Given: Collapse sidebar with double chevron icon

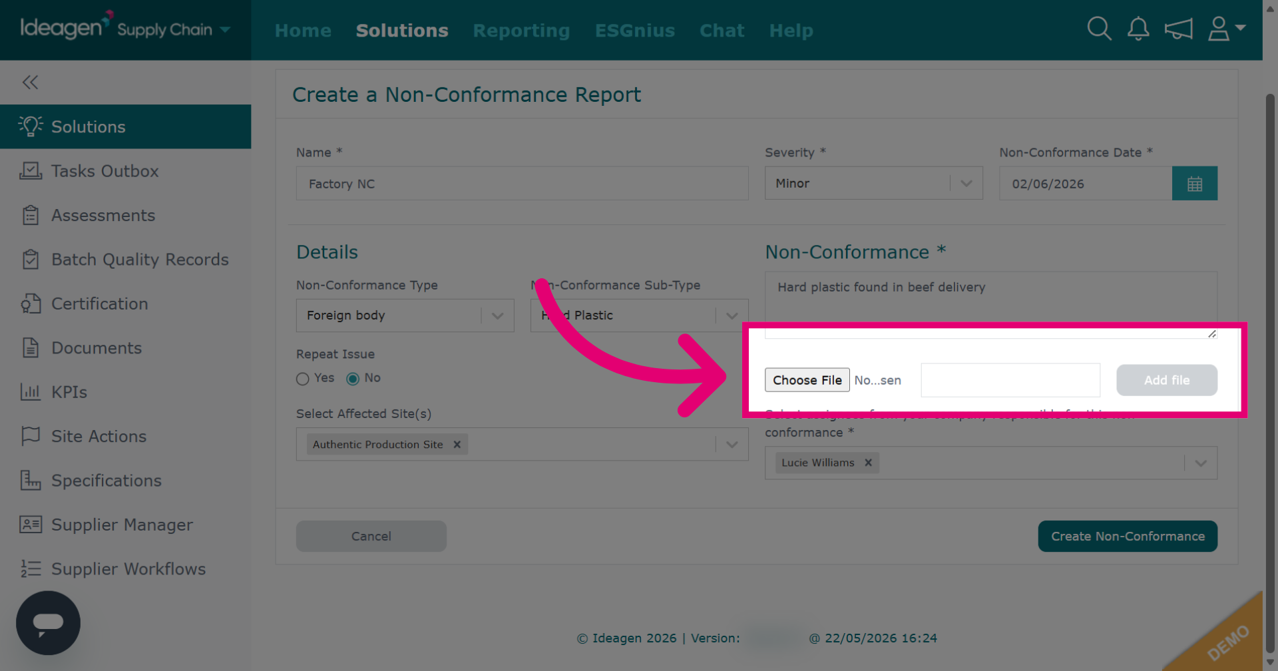Looking at the screenshot, I should (30, 83).
